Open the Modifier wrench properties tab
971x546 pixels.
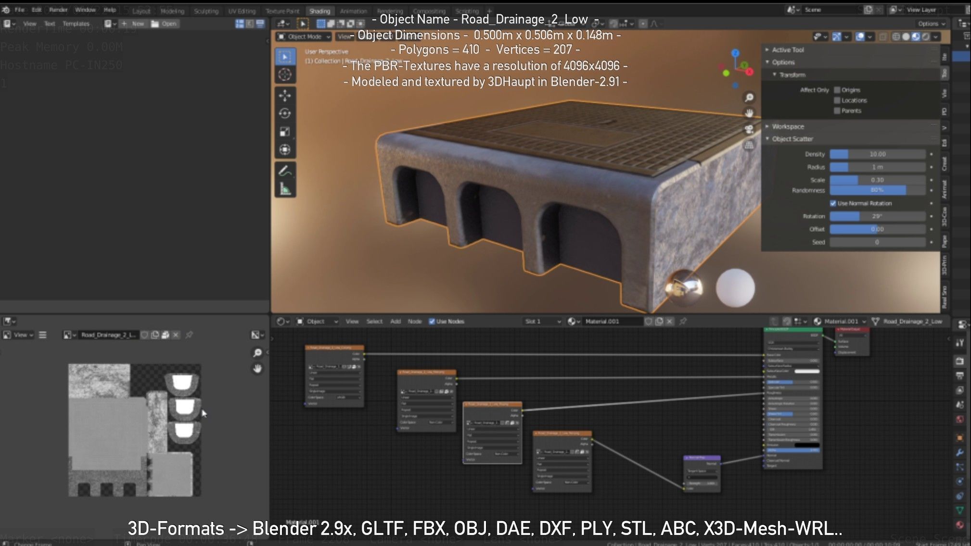[959, 452]
